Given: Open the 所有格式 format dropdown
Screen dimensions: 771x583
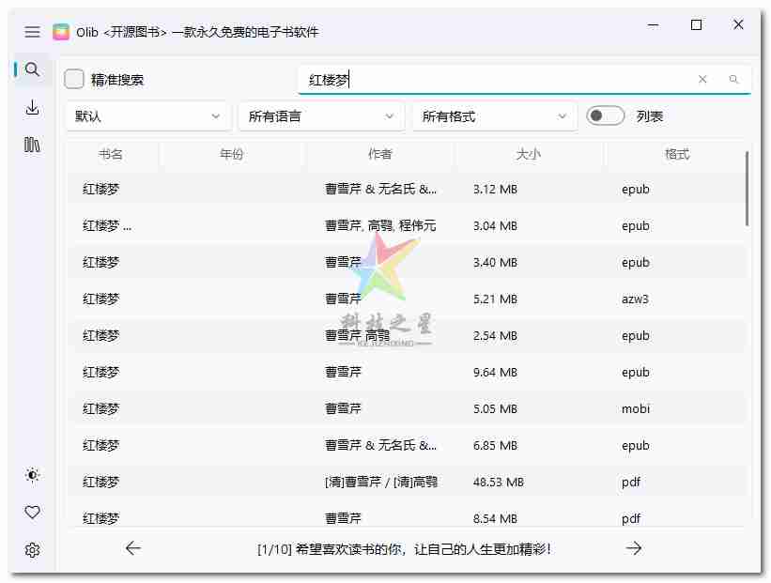Looking at the screenshot, I should click(x=495, y=116).
